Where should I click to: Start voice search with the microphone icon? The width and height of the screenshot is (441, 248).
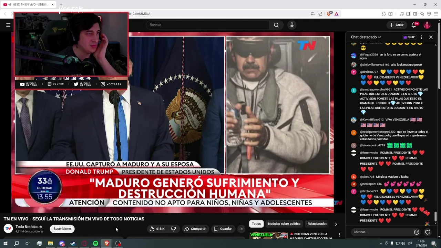tap(292, 25)
